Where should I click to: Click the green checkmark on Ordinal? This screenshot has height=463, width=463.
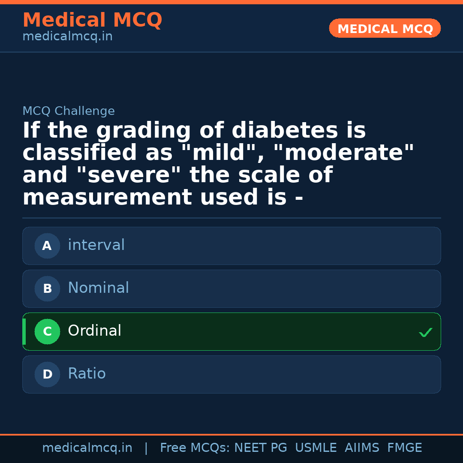click(425, 332)
